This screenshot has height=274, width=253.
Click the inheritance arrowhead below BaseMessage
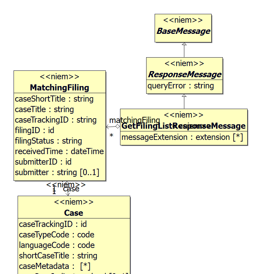point(184,44)
